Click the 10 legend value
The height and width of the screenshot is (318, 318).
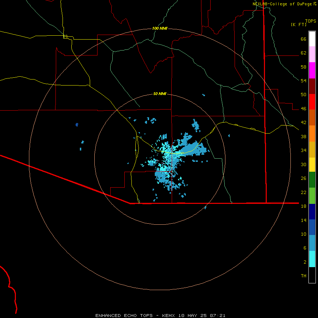pos(304,234)
